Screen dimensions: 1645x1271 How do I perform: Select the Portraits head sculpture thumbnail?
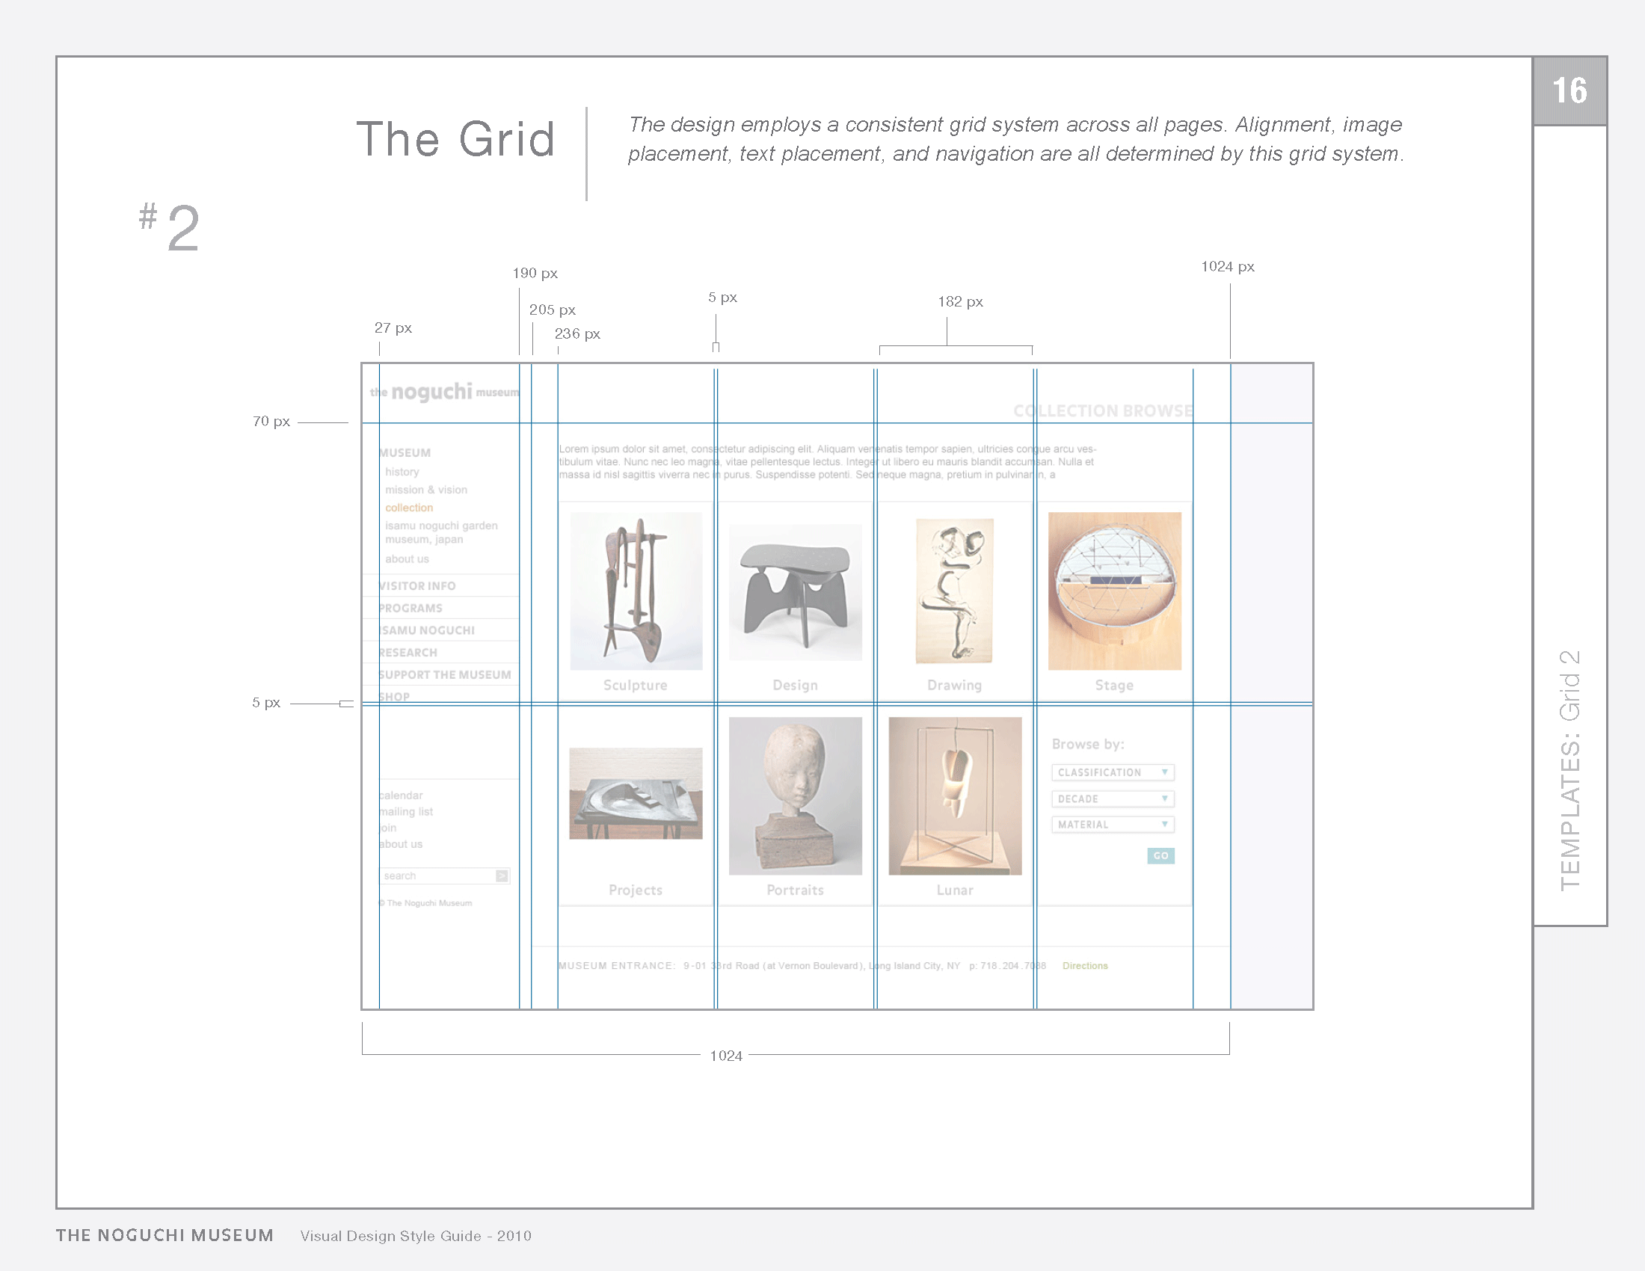(796, 796)
